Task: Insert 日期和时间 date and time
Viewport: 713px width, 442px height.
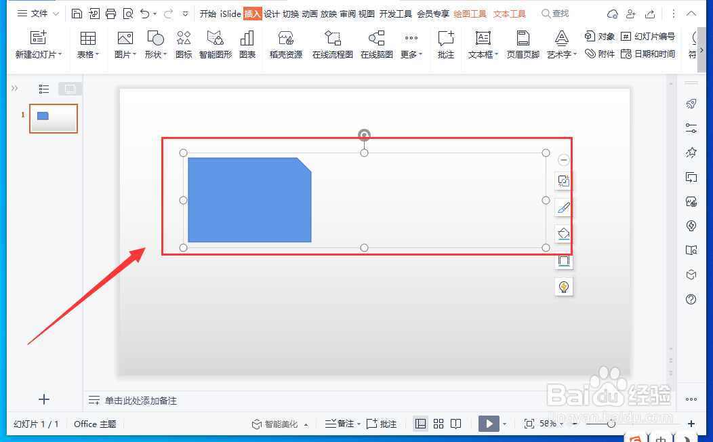Action: pyautogui.click(x=647, y=54)
